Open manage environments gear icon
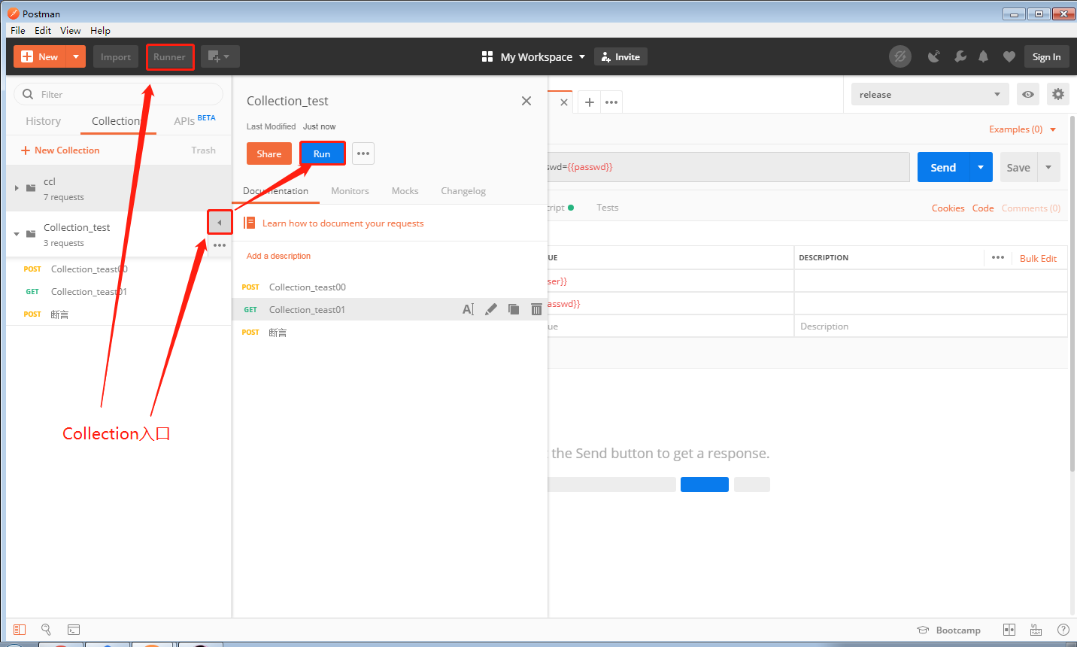Screen dimensions: 1077x647 (x=1058, y=94)
